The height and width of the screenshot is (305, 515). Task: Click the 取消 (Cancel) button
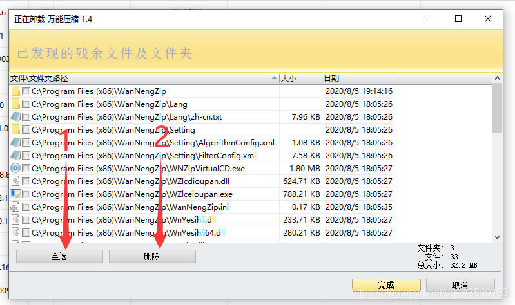tap(460, 285)
